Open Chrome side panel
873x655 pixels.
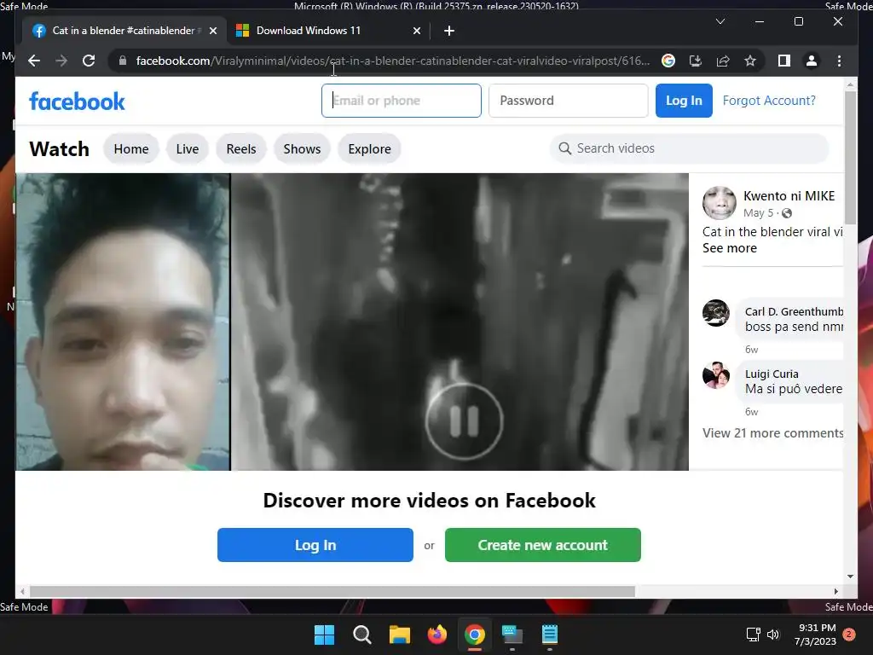(784, 61)
